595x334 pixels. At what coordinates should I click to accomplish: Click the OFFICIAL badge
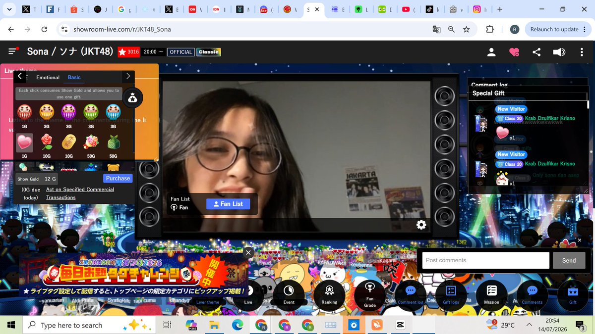[x=180, y=52]
